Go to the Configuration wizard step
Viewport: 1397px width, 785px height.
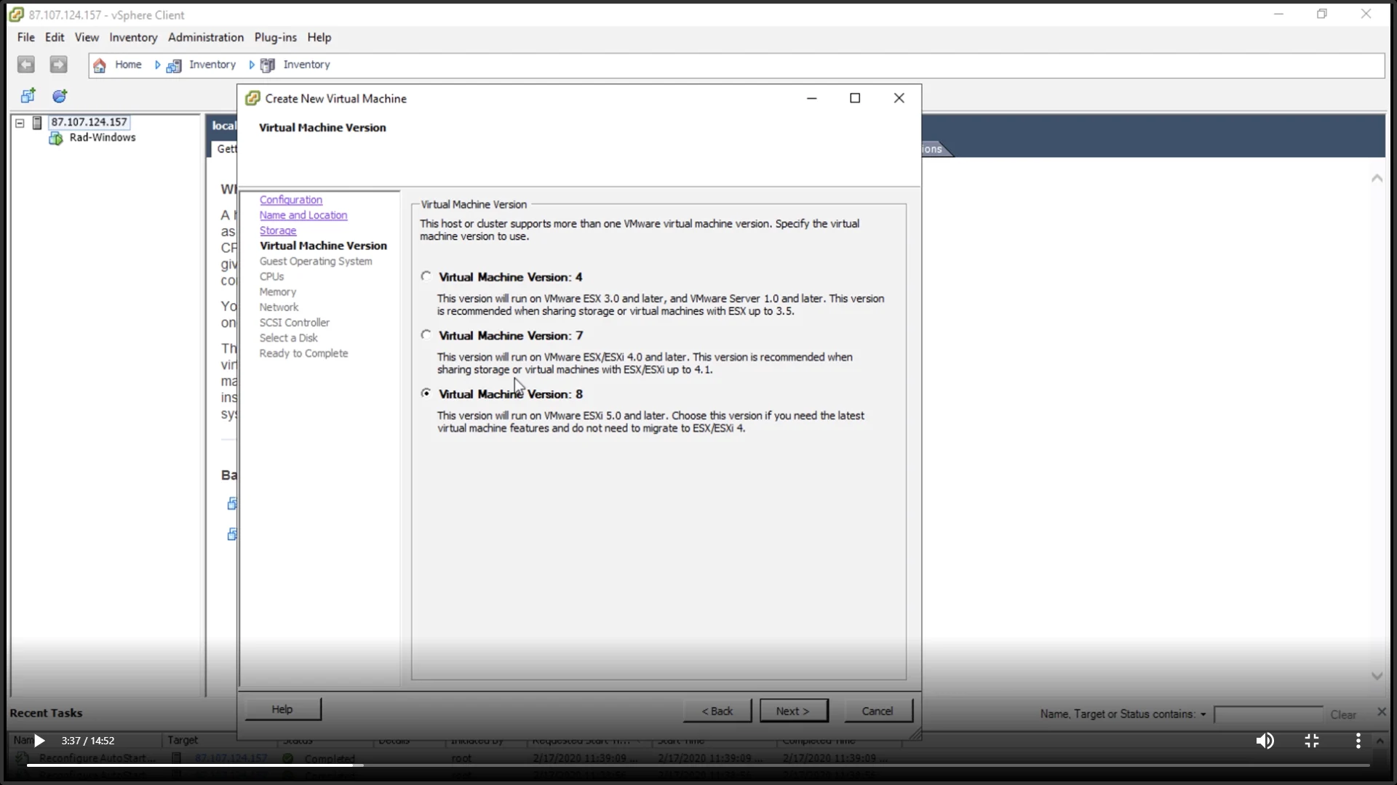click(x=291, y=200)
